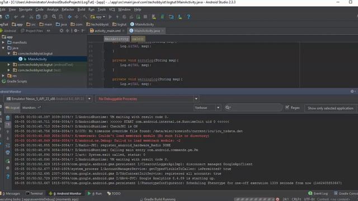
Task: Click the Make Project hammer icon
Action: [x=85, y=17]
